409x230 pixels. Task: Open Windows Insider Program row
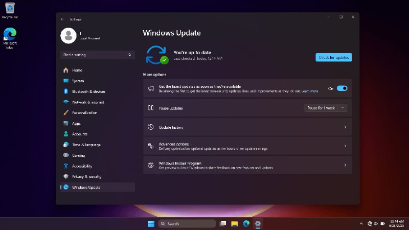click(247, 165)
